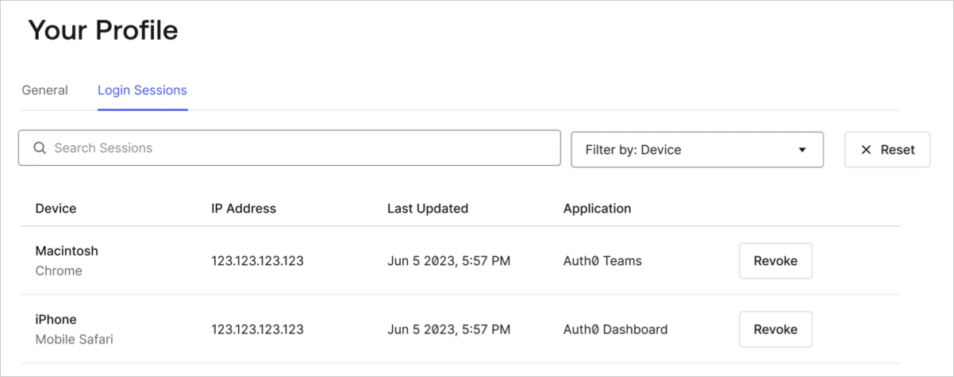Select the Login Sessions tab
954x377 pixels.
click(142, 90)
